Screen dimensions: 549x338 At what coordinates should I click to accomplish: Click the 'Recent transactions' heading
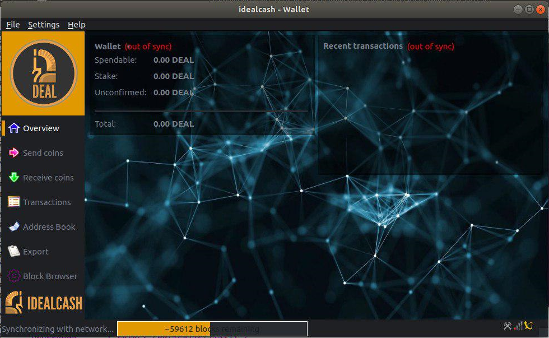(363, 46)
